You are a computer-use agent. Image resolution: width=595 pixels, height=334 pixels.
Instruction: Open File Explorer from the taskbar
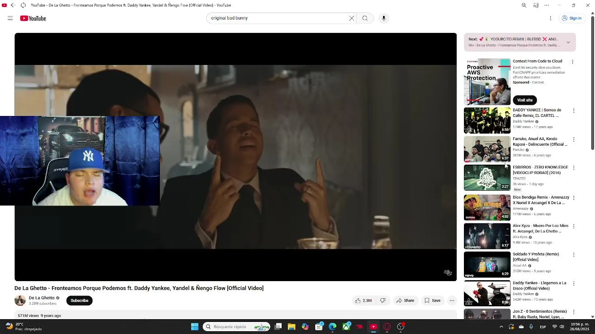291,327
